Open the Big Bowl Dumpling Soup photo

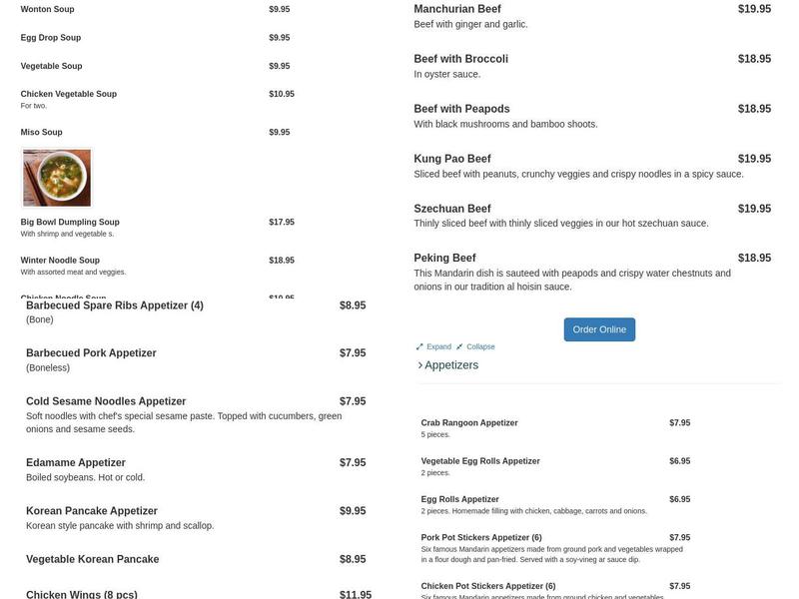tap(55, 179)
